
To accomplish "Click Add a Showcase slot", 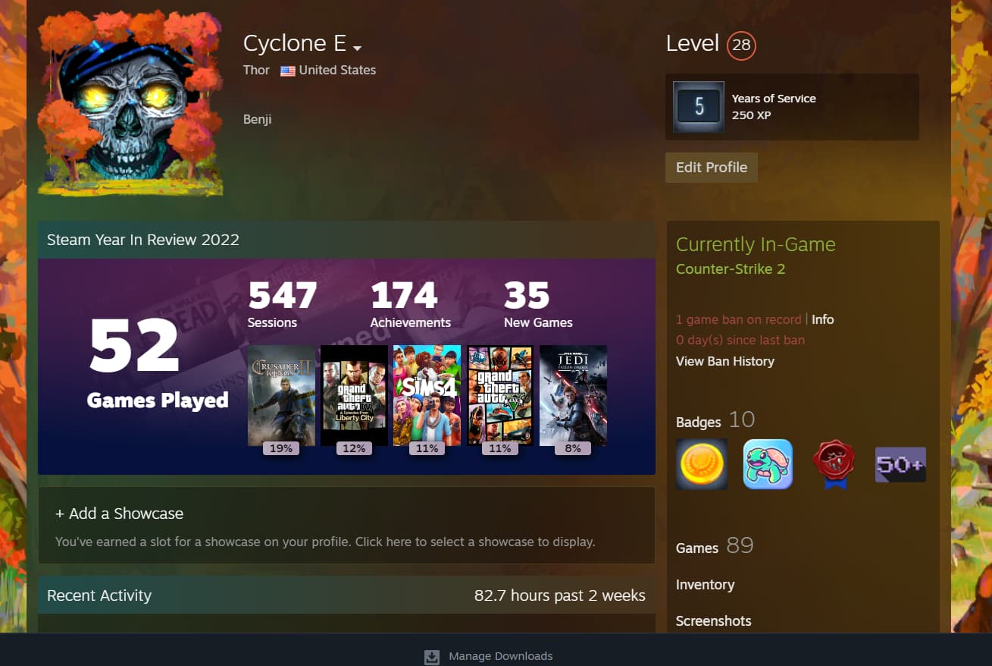I will 119,514.
